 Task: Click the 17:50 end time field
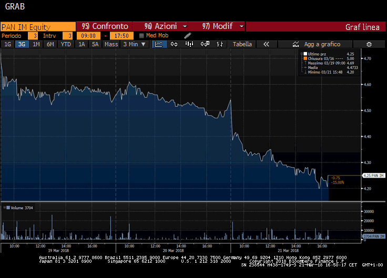point(121,36)
